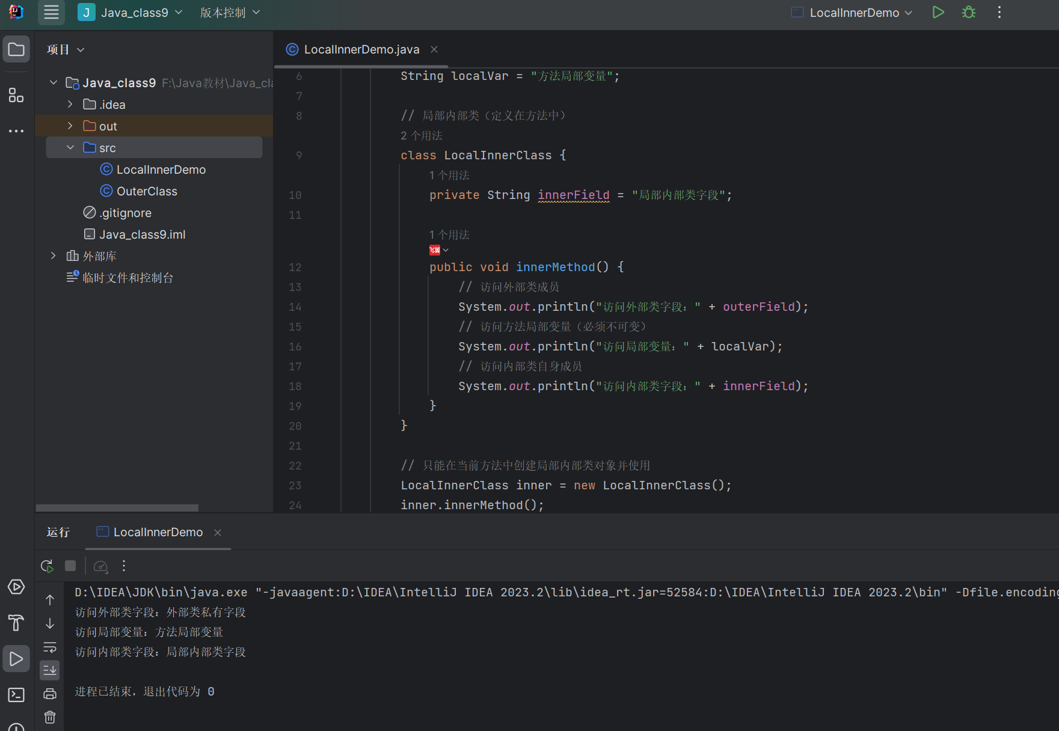Click the green Run button in toolbar
Image resolution: width=1059 pixels, height=731 pixels.
tap(938, 13)
